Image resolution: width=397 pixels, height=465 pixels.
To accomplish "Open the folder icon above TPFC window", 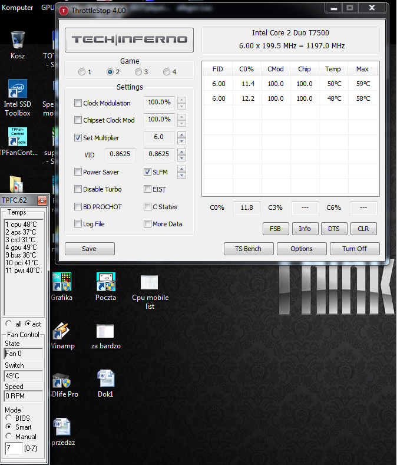I will [16, 184].
